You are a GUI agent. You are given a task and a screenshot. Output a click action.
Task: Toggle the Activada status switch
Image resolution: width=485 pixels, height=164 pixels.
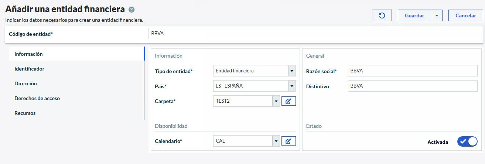[467, 141]
